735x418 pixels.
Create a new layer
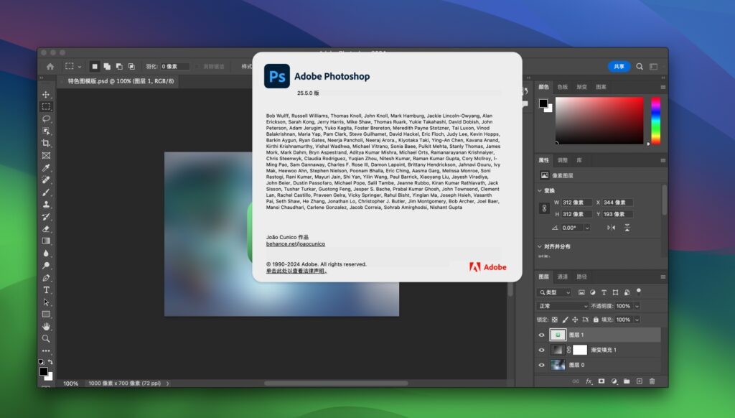(x=639, y=381)
